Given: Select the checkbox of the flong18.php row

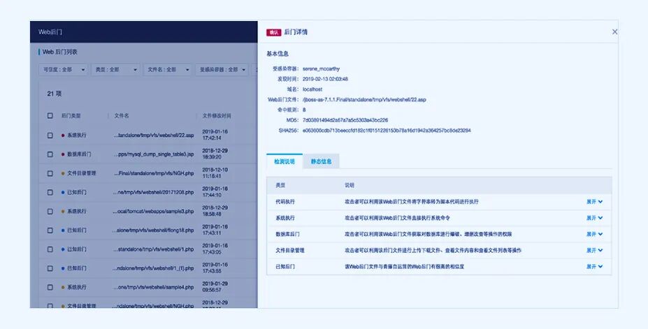Looking at the screenshot, I should [50, 231].
